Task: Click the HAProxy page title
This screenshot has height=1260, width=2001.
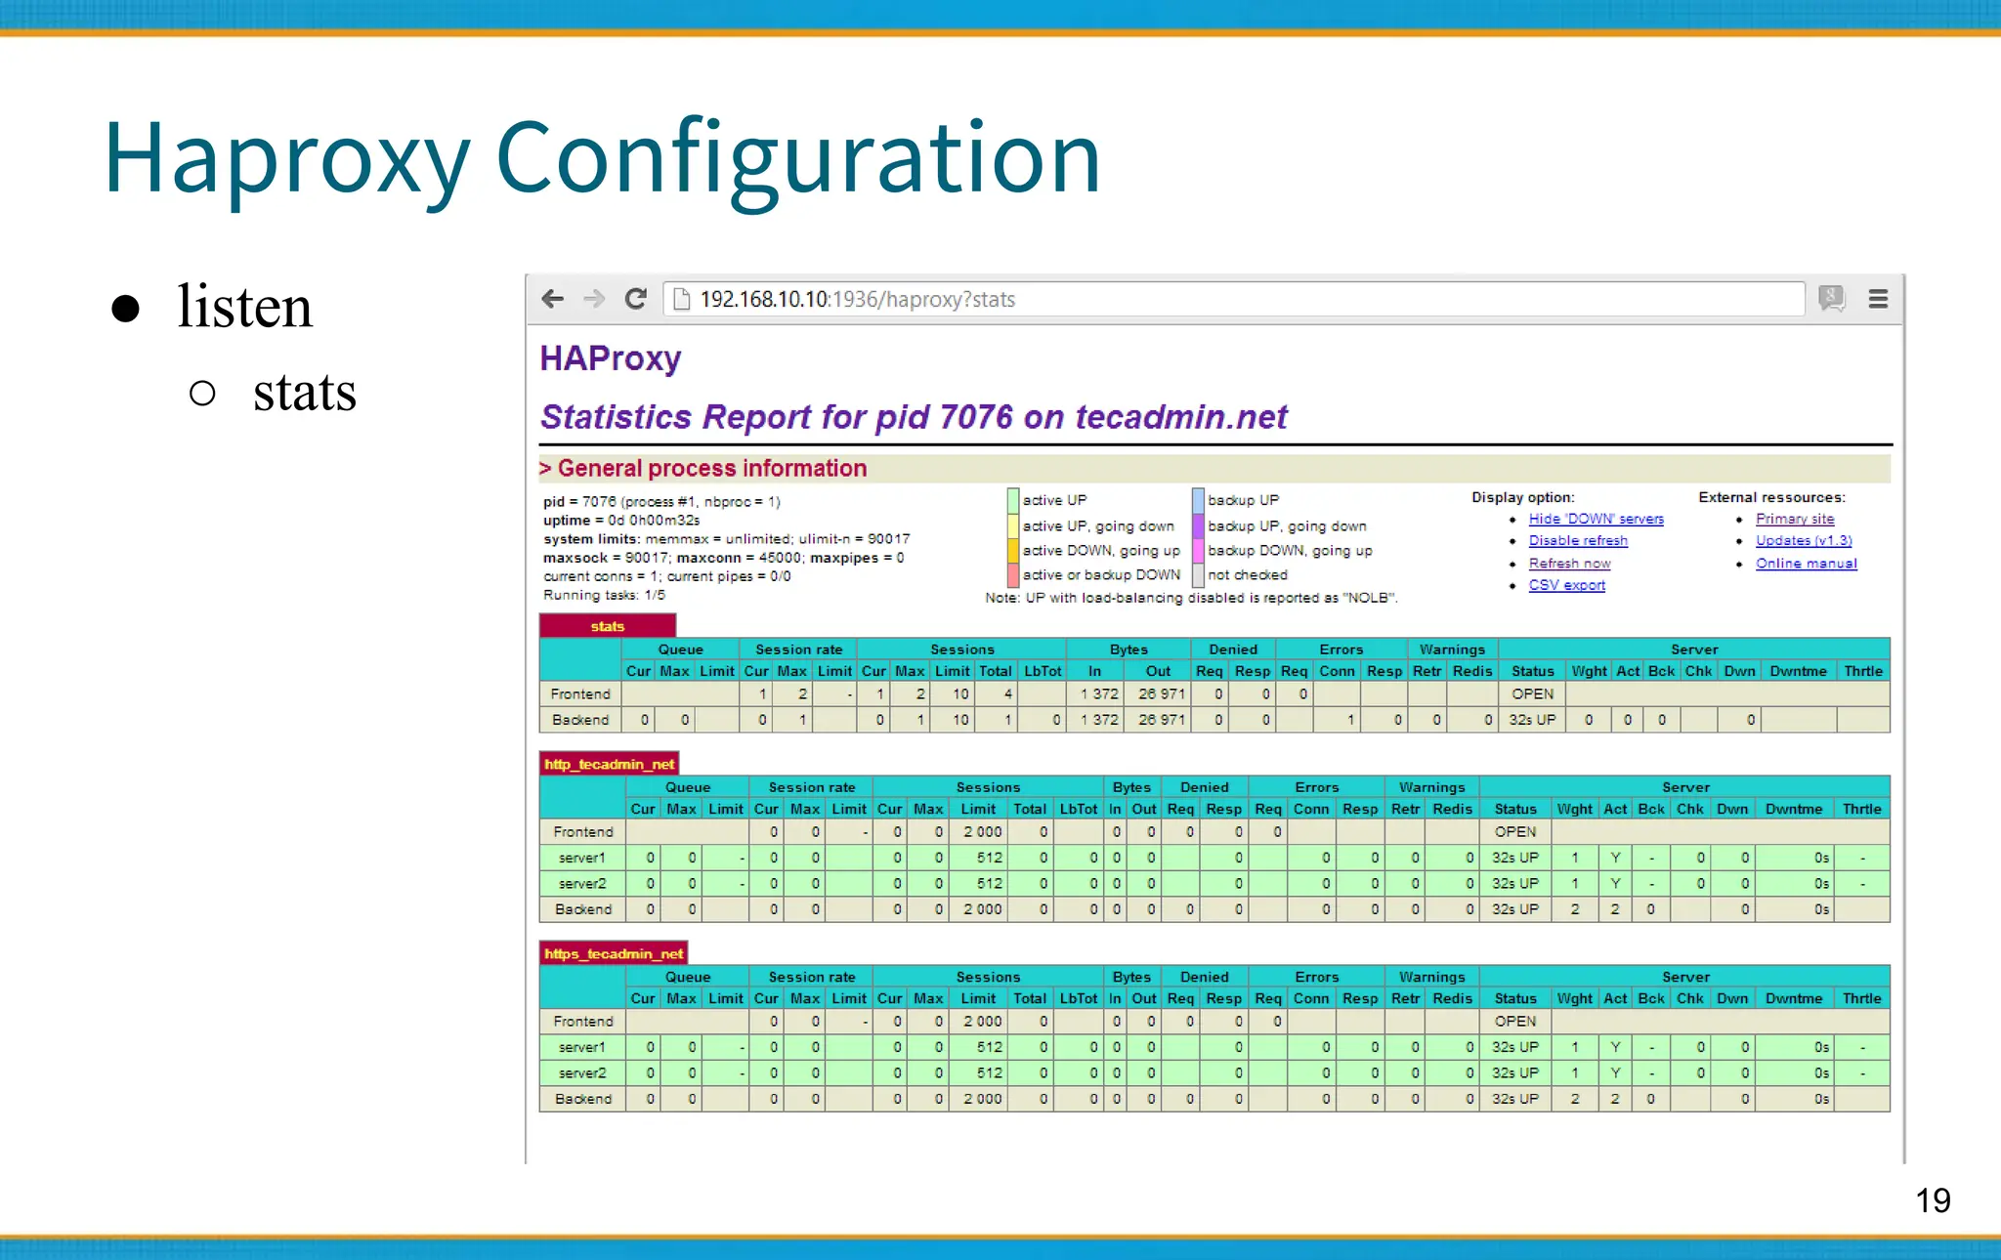Action: [611, 358]
